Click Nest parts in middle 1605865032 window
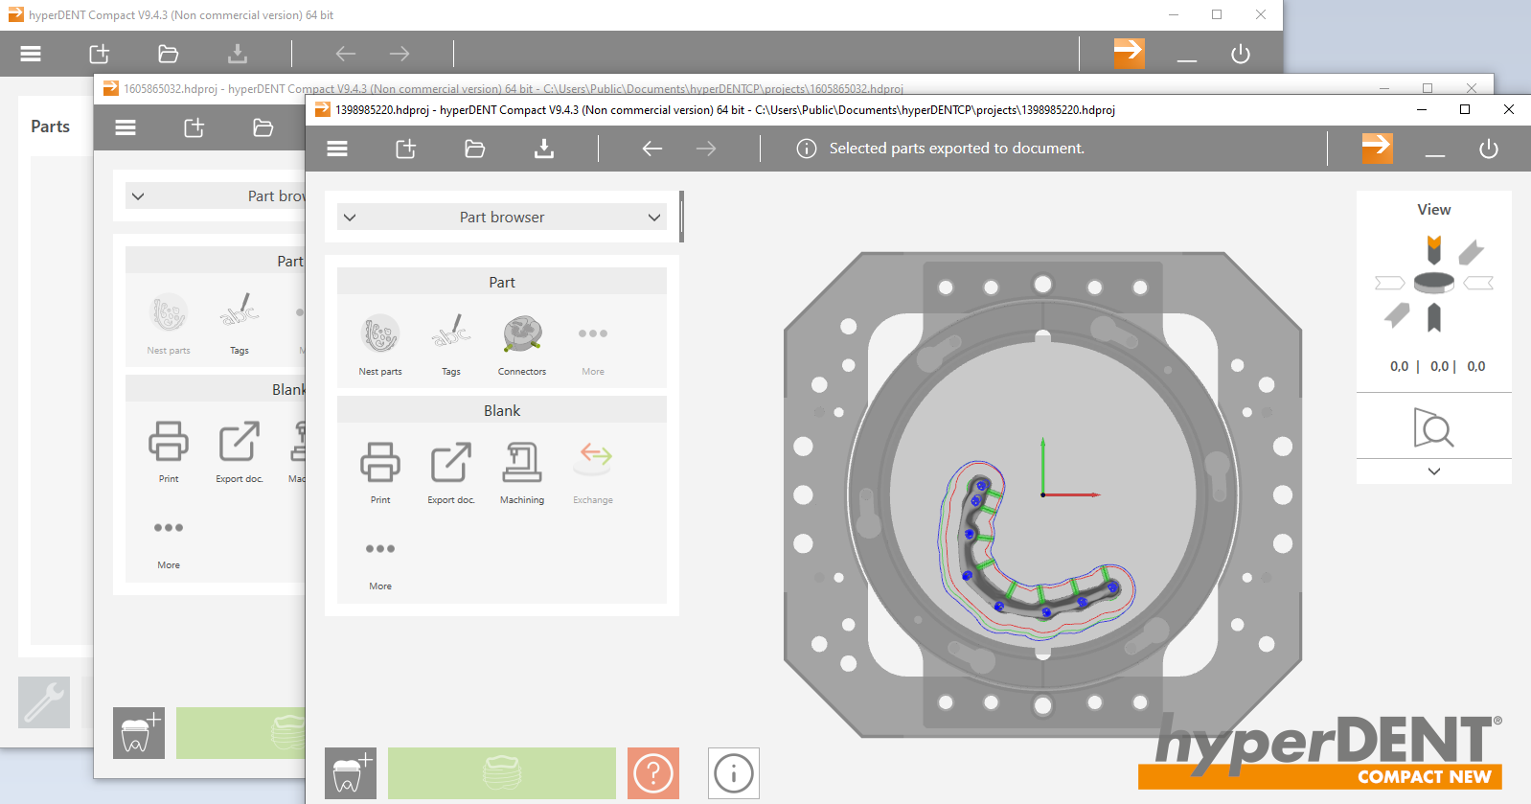Viewport: 1531px width, 804px height. point(169,323)
